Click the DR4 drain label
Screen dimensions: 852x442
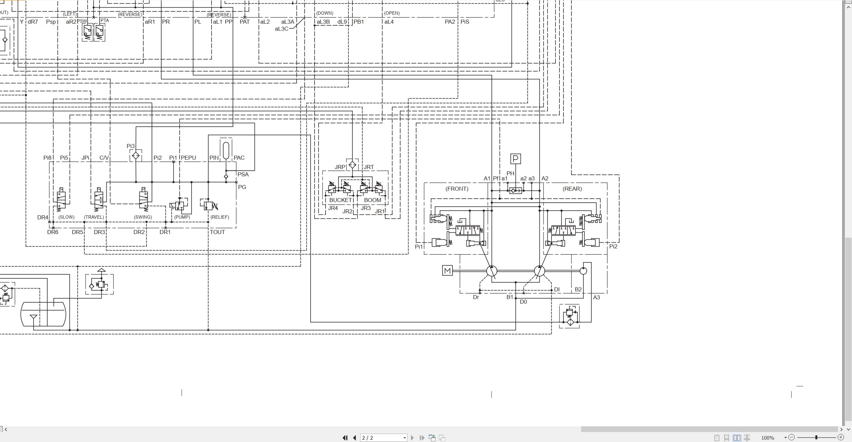[43, 217]
